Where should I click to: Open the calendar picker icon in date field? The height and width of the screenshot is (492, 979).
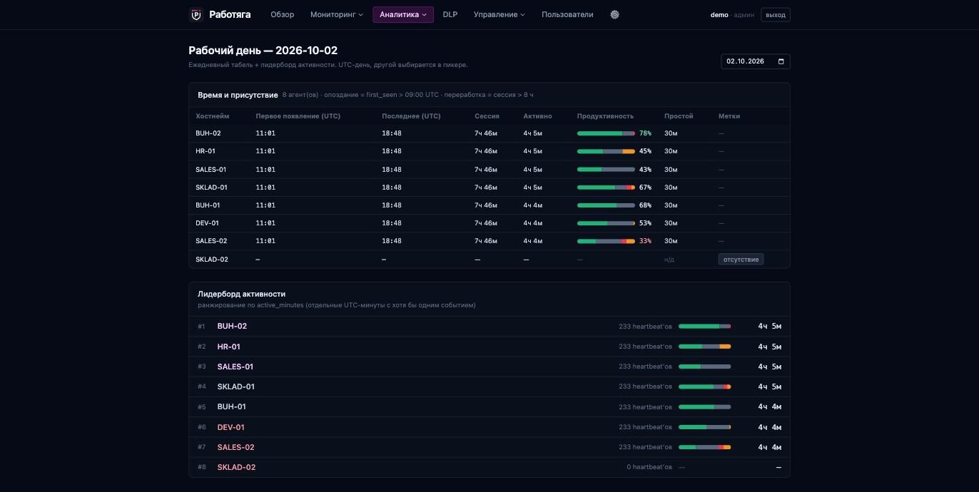(781, 61)
